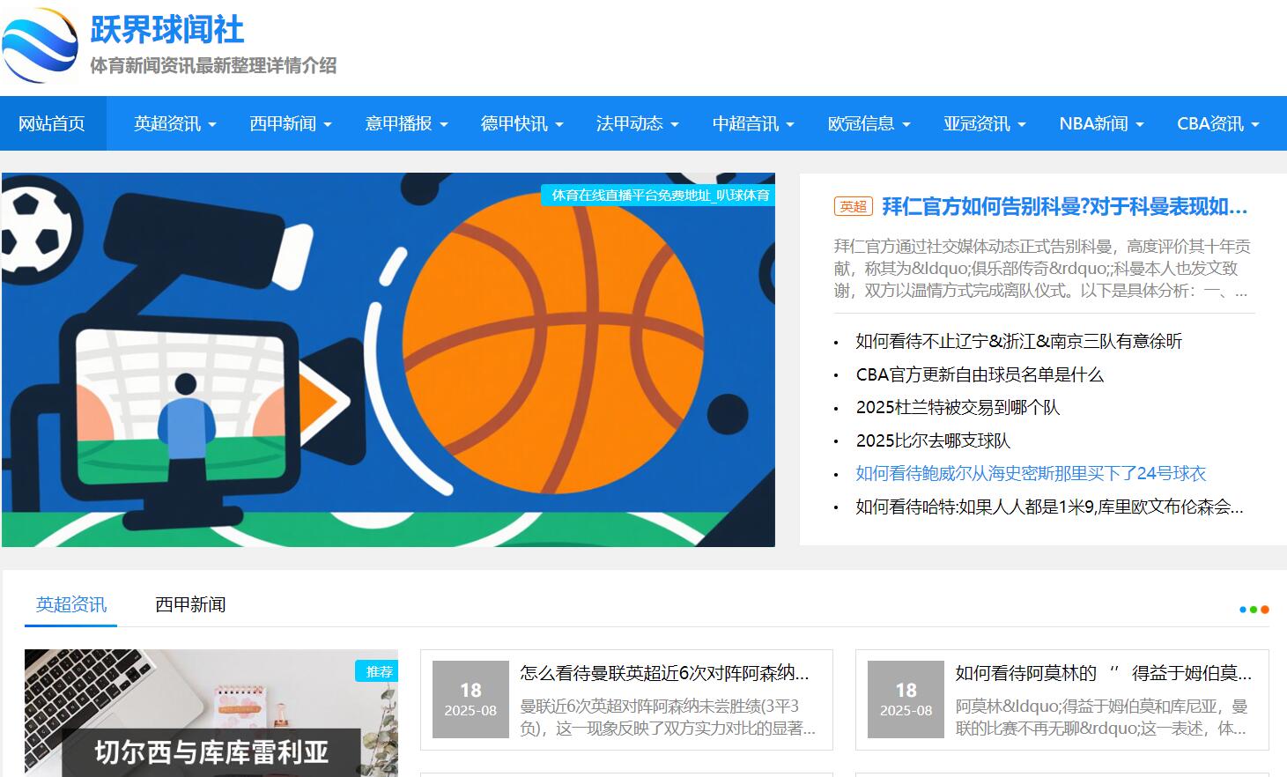Click the 跃界球闻社 globe logo icon
The width and height of the screenshot is (1287, 777).
(41, 46)
